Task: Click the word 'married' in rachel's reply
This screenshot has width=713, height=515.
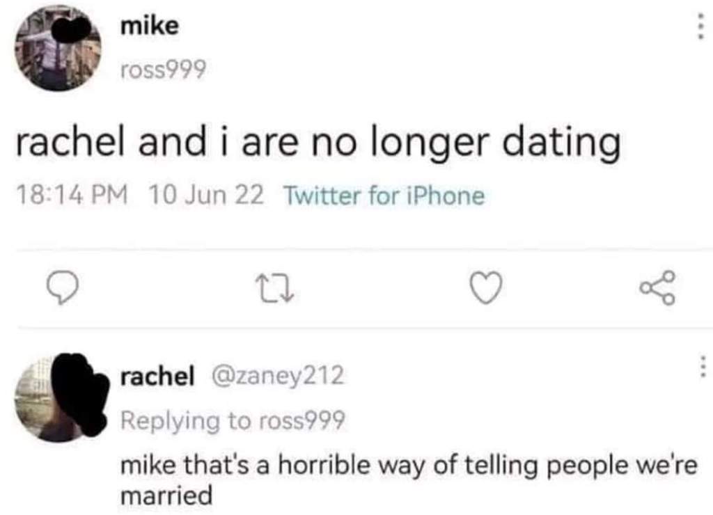Action: 166,496
